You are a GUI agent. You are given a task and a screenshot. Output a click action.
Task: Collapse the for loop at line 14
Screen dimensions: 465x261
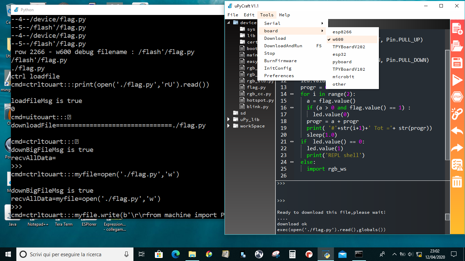click(292, 94)
